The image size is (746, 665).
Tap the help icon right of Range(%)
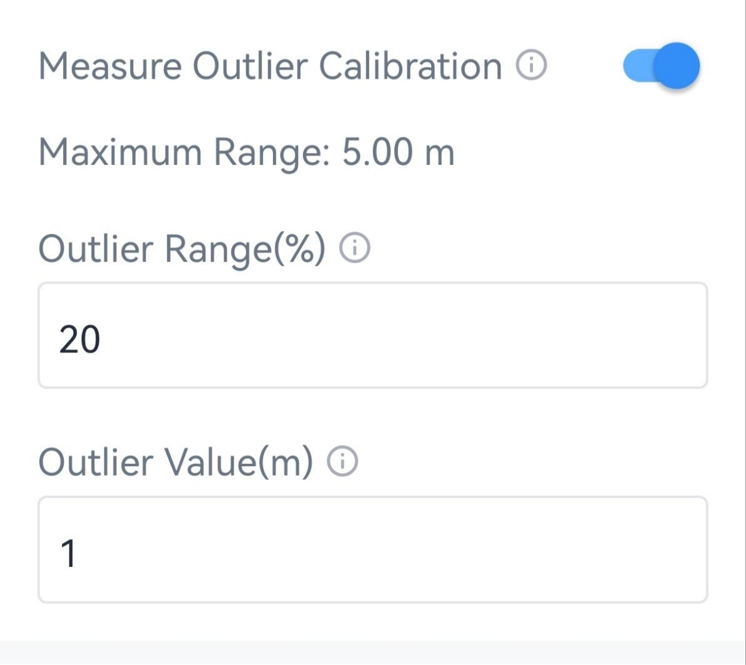354,249
